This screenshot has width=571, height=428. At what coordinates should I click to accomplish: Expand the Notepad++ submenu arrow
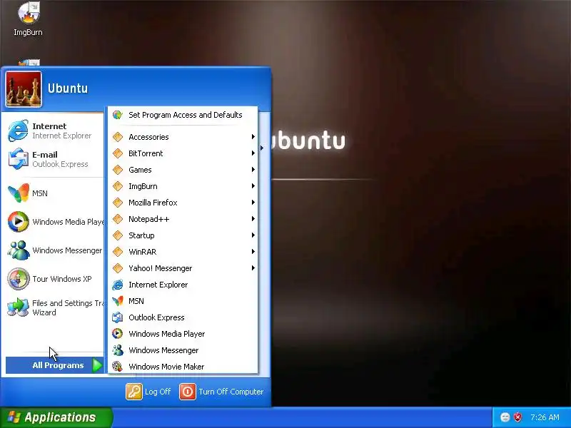pyautogui.click(x=253, y=219)
